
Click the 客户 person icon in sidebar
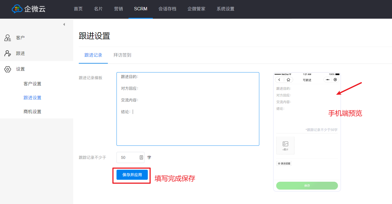pyautogui.click(x=8, y=38)
